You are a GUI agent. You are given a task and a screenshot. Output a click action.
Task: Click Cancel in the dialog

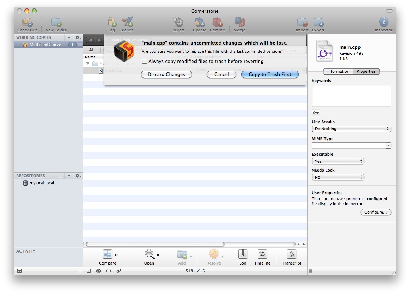click(222, 74)
